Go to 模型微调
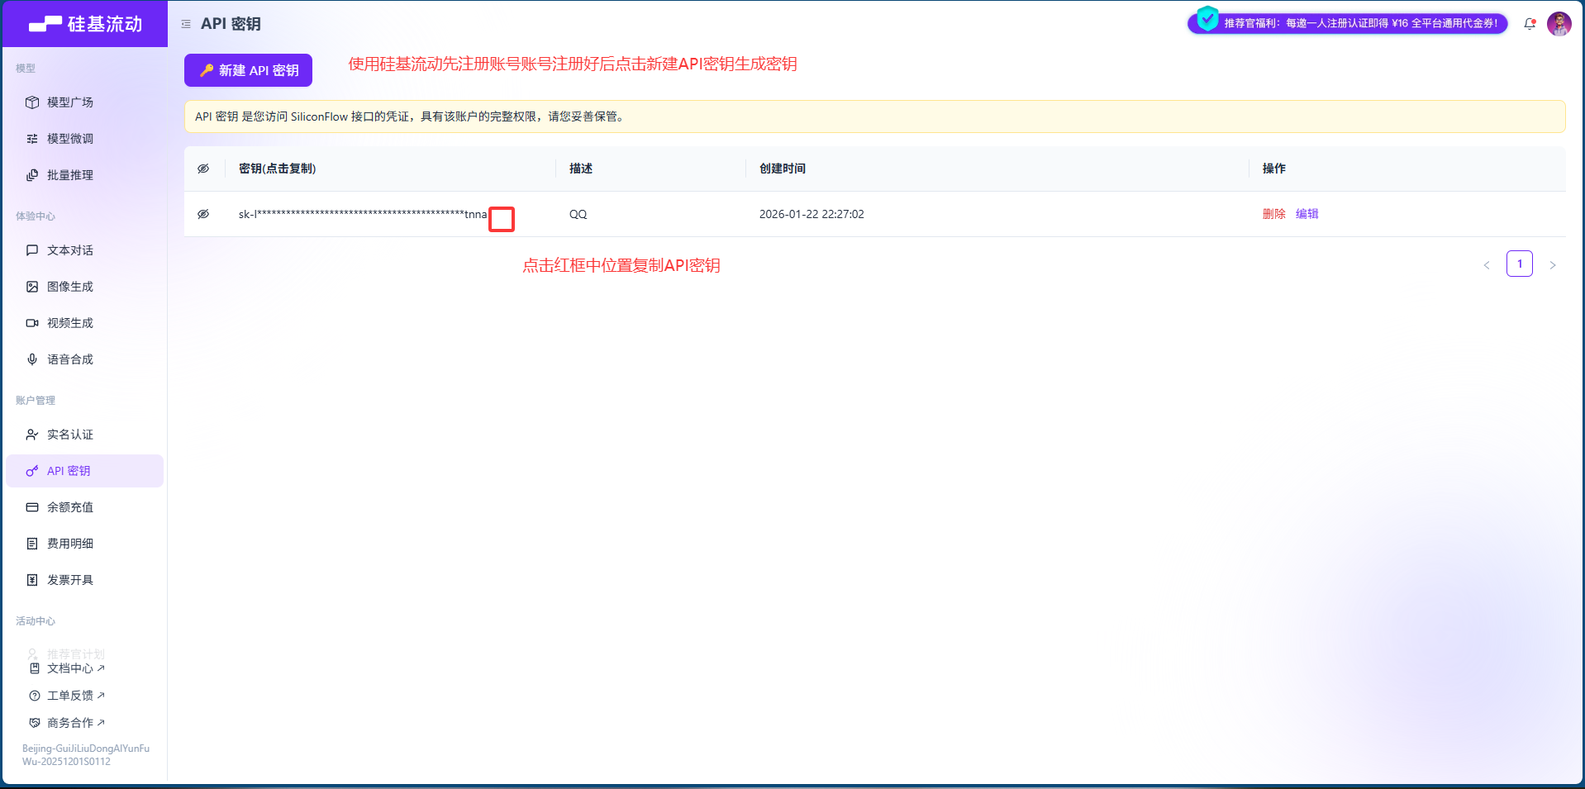 click(70, 139)
